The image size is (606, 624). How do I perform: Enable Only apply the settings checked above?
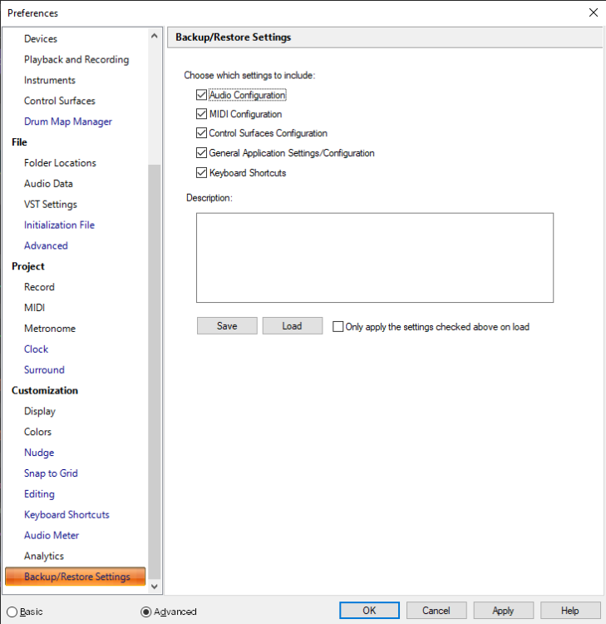tap(337, 327)
